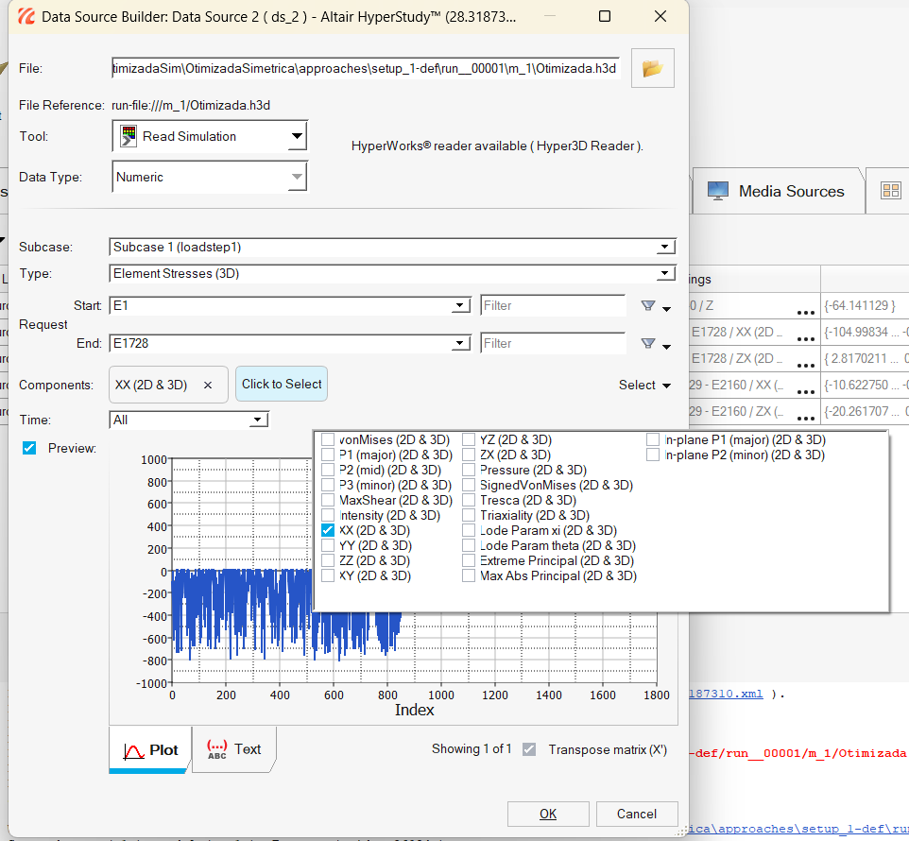The height and width of the screenshot is (841, 909).
Task: Check vonMises (2D & 3D) component
Action: 328,439
